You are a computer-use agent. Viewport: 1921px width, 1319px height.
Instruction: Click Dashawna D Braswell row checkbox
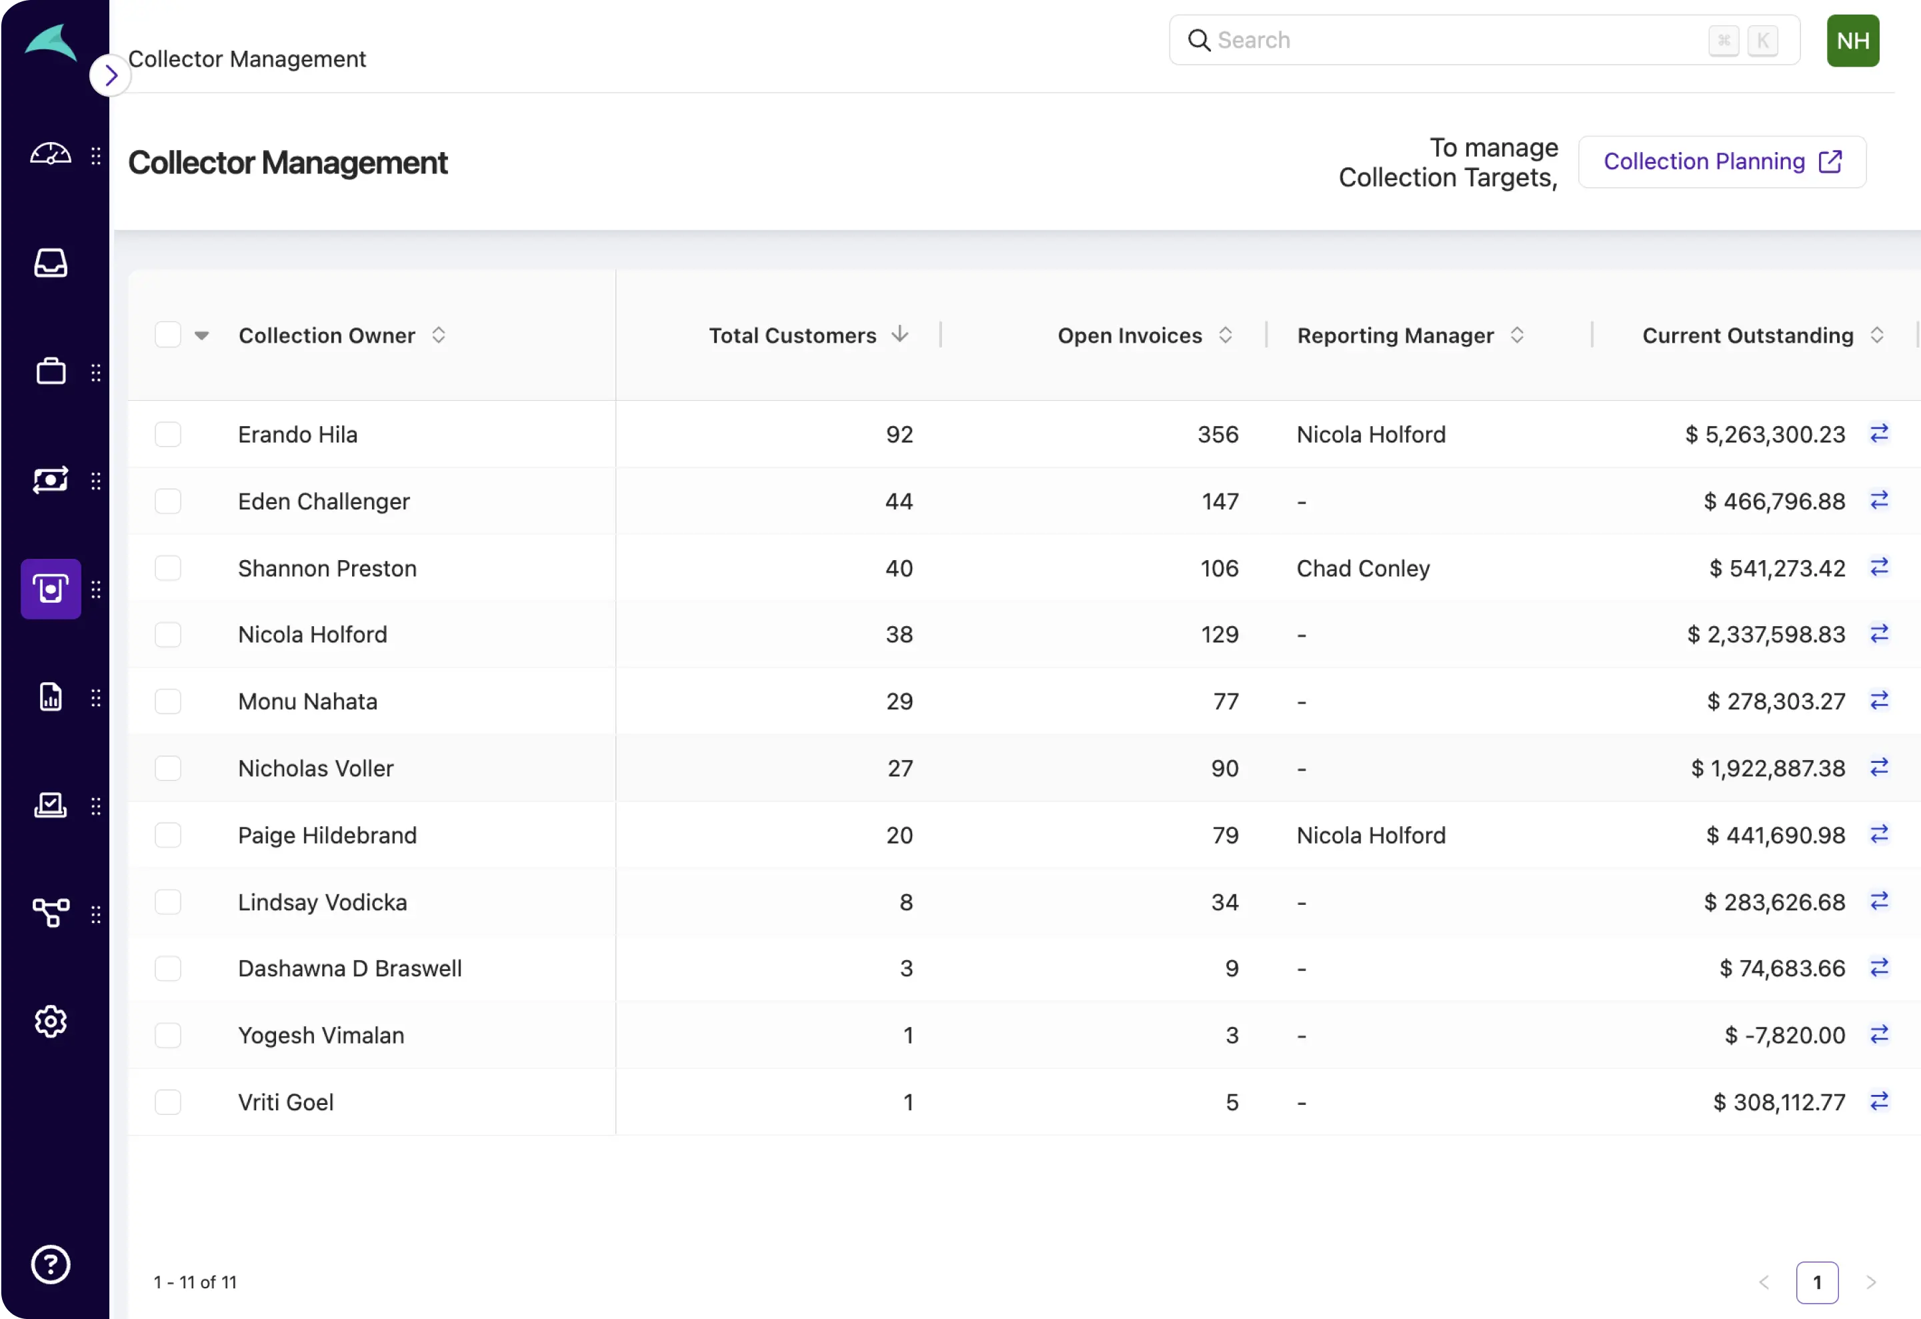tap(168, 968)
